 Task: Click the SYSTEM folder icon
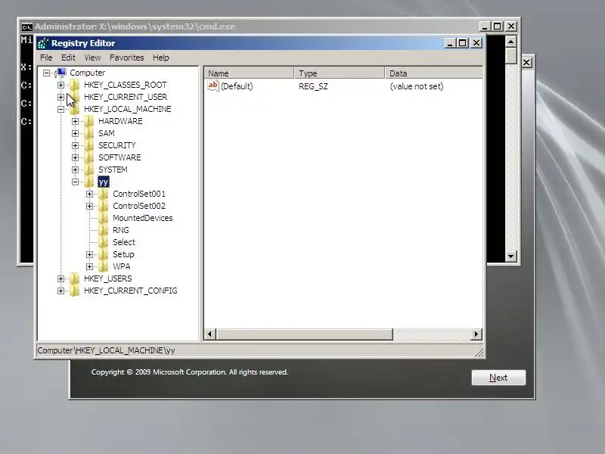pyautogui.click(x=88, y=169)
